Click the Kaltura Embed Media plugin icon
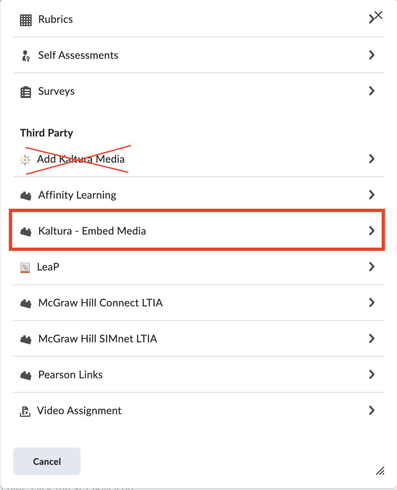 [x=26, y=232]
